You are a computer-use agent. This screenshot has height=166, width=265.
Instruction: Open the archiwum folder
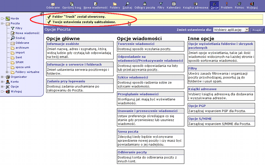(22, 48)
